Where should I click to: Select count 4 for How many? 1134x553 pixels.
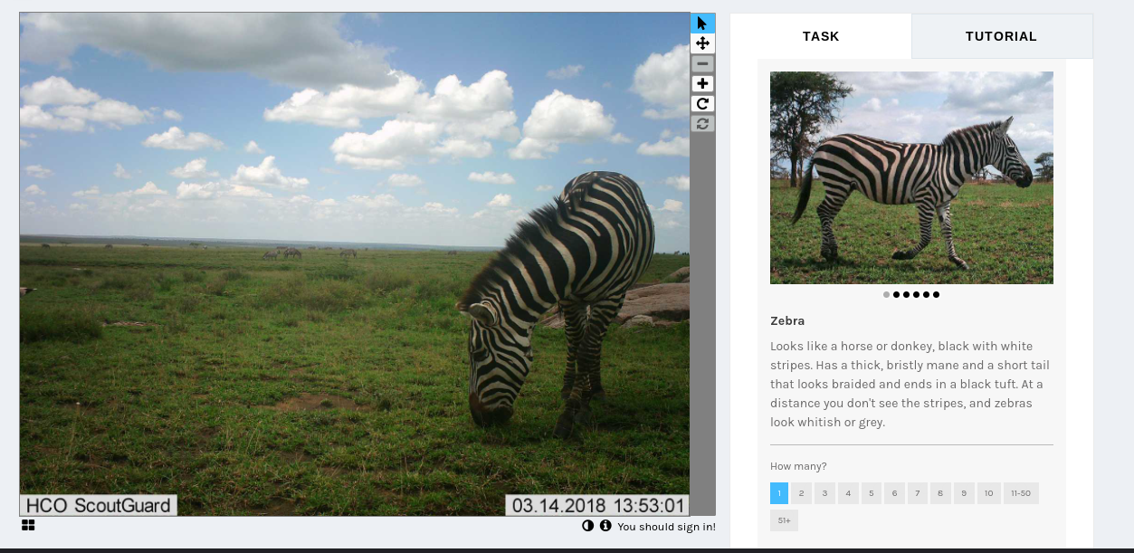pos(848,493)
